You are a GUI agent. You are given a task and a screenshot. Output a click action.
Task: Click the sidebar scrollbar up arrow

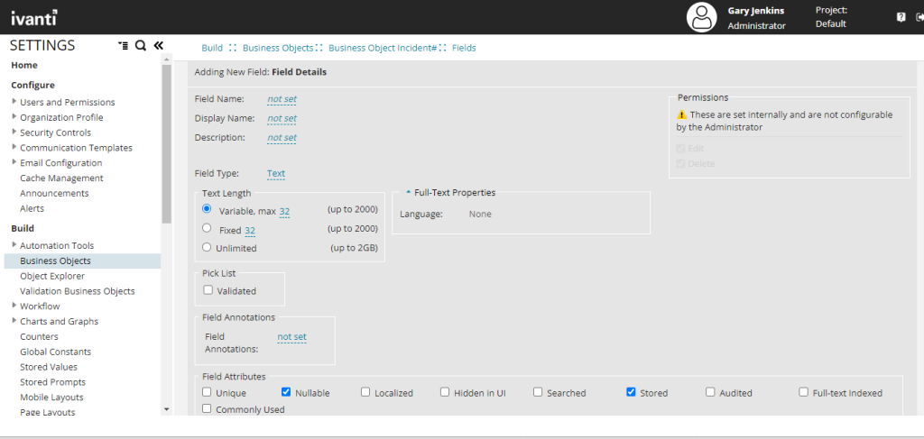166,59
